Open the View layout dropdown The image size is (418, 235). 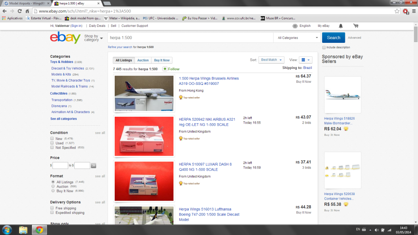(x=305, y=60)
